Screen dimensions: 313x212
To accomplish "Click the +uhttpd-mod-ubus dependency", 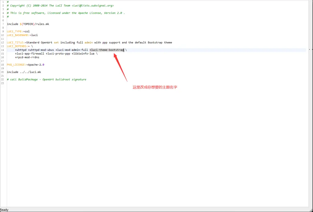I will (x=41, y=50).
